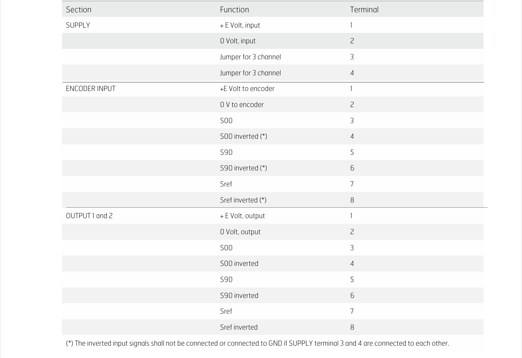Screen dimensions: 522x358
Task: Click 'Sref inverted' in the OUTPUT section
Action: tap(239, 327)
